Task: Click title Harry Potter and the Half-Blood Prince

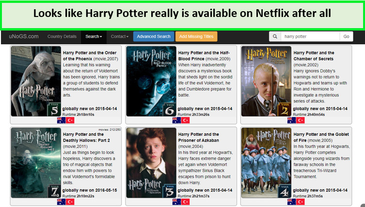Action: pos(204,56)
